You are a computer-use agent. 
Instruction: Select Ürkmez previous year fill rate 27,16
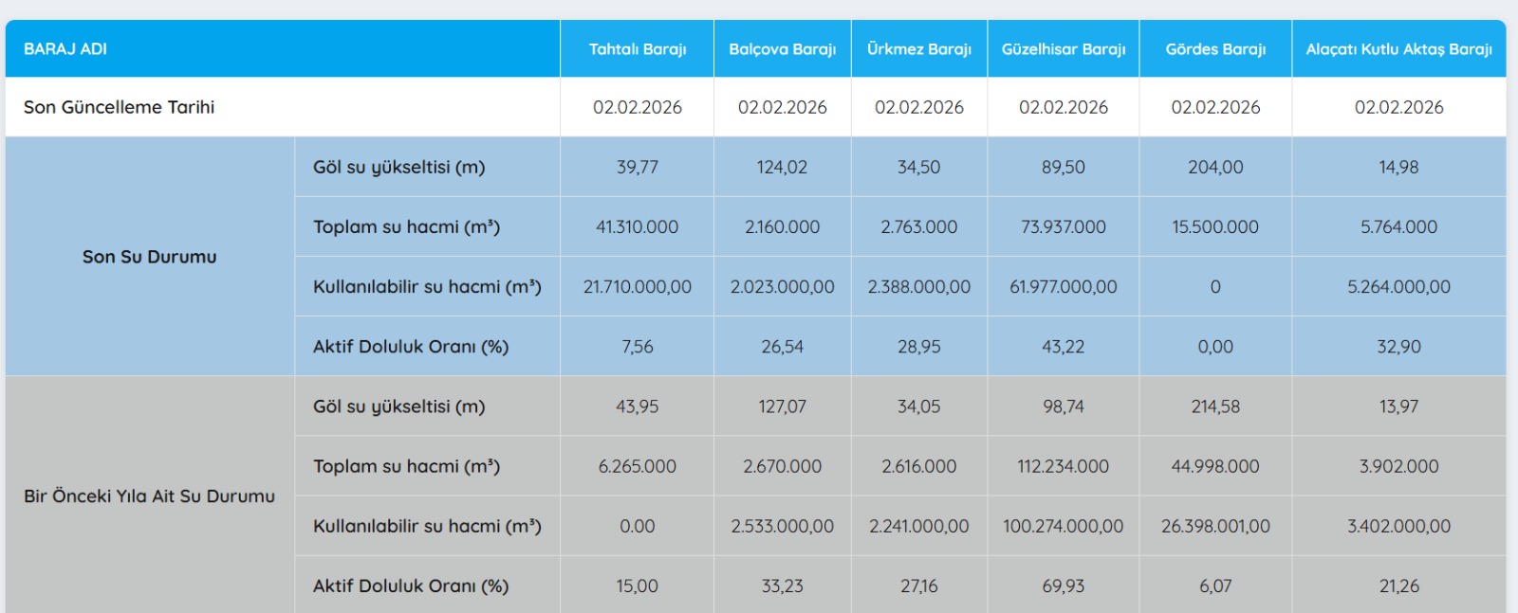tap(918, 586)
